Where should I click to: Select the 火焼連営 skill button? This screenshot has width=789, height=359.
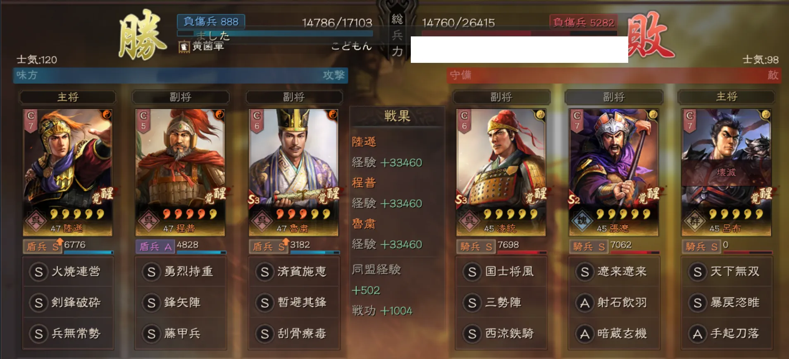pos(68,271)
